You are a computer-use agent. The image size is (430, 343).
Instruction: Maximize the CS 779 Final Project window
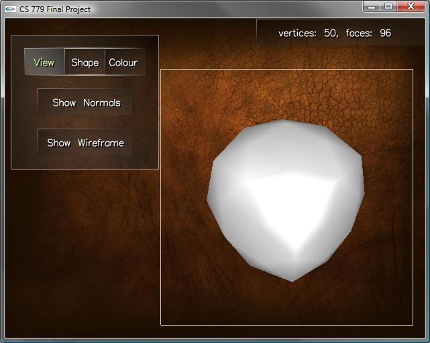388,7
